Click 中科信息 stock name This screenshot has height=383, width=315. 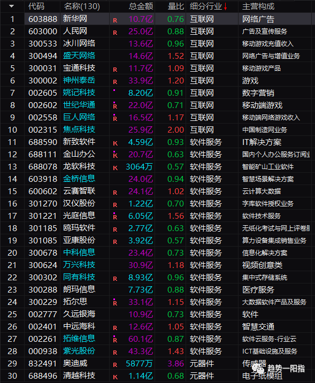pos(79,252)
